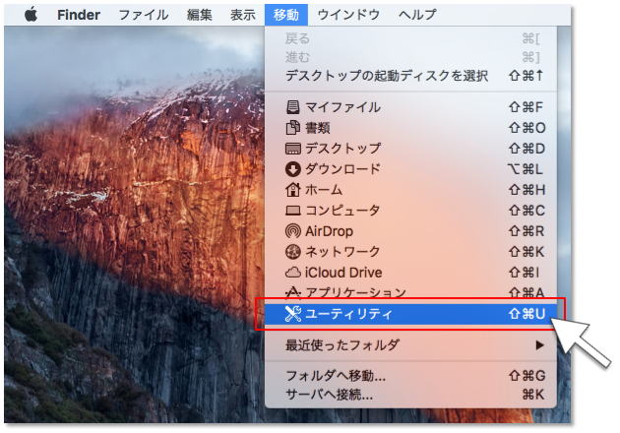The height and width of the screenshot is (433, 620).
Task: Click the ⇧⌘R shortcut next to AirDrop
Action: [527, 231]
